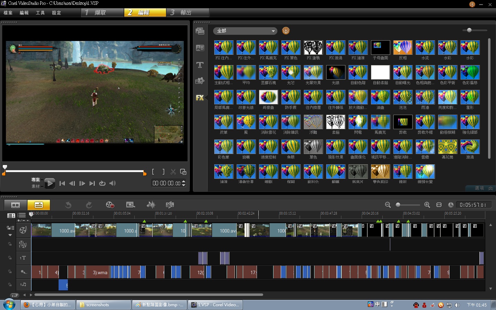Open the Sound Mixer icon
Screen dimensions: 496x310
click(151, 205)
